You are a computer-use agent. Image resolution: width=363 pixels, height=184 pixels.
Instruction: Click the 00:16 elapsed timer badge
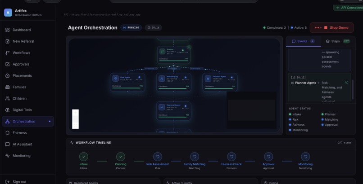[x=153, y=28]
